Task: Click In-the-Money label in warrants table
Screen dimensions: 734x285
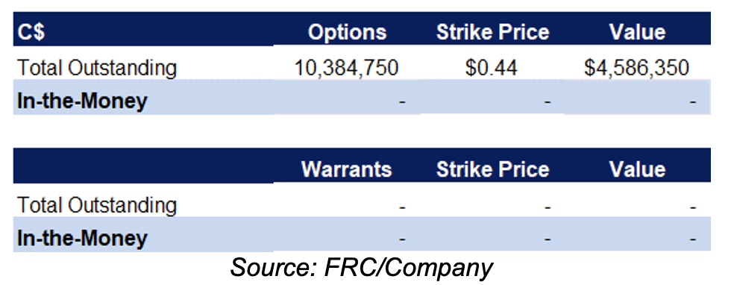Action: coord(82,239)
